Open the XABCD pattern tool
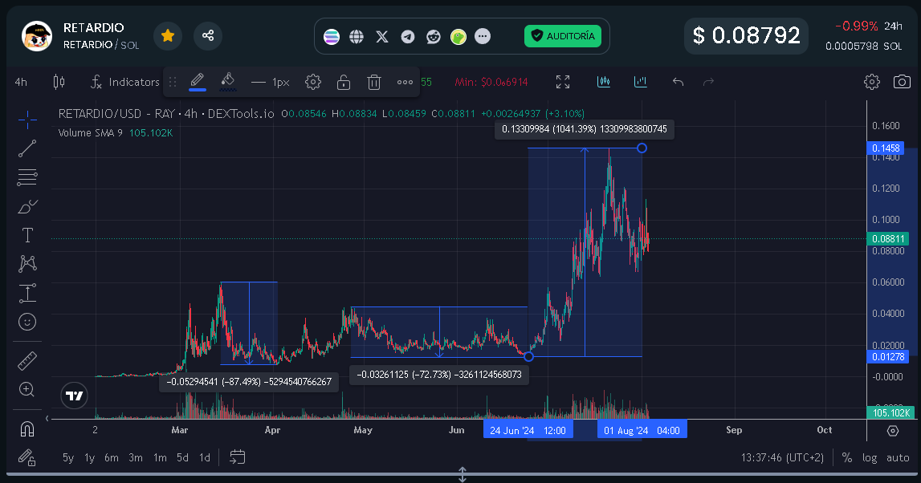The height and width of the screenshot is (483, 921). [x=26, y=265]
